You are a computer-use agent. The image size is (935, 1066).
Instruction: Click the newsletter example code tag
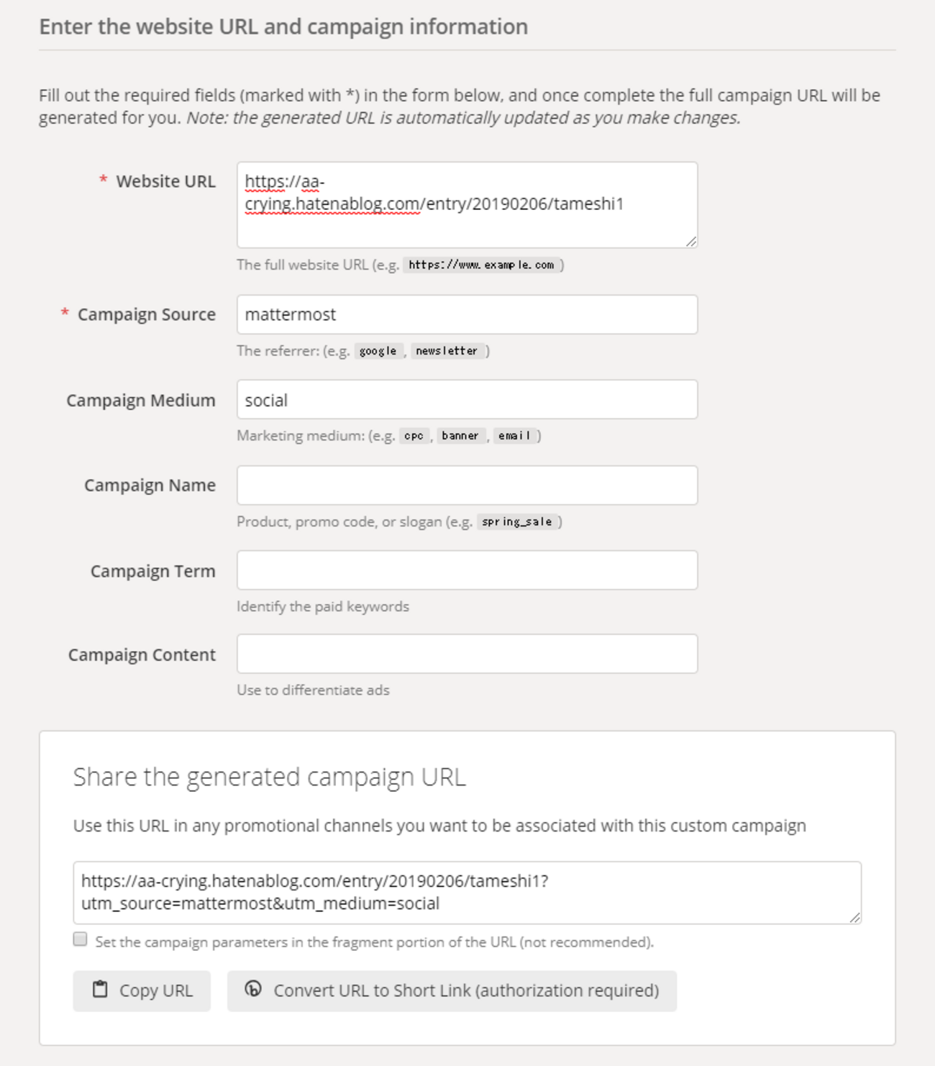(446, 351)
